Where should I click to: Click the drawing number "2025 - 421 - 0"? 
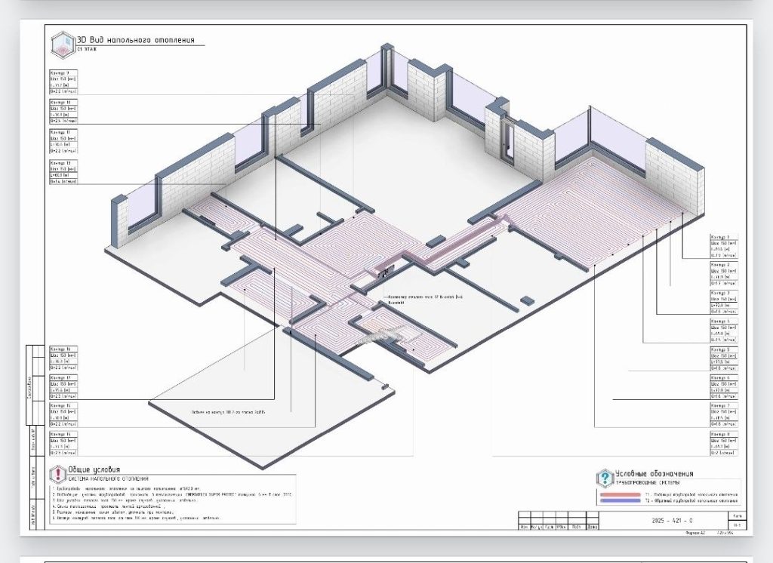pyautogui.click(x=673, y=521)
